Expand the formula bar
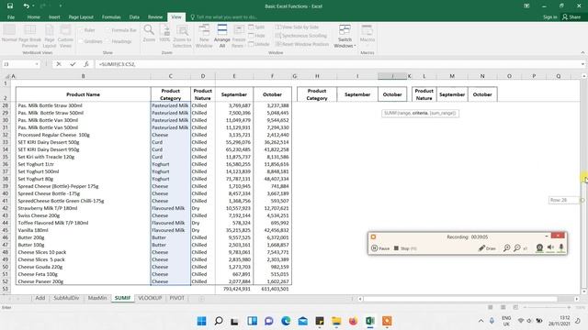The height and width of the screenshot is (330, 588). 582,64
